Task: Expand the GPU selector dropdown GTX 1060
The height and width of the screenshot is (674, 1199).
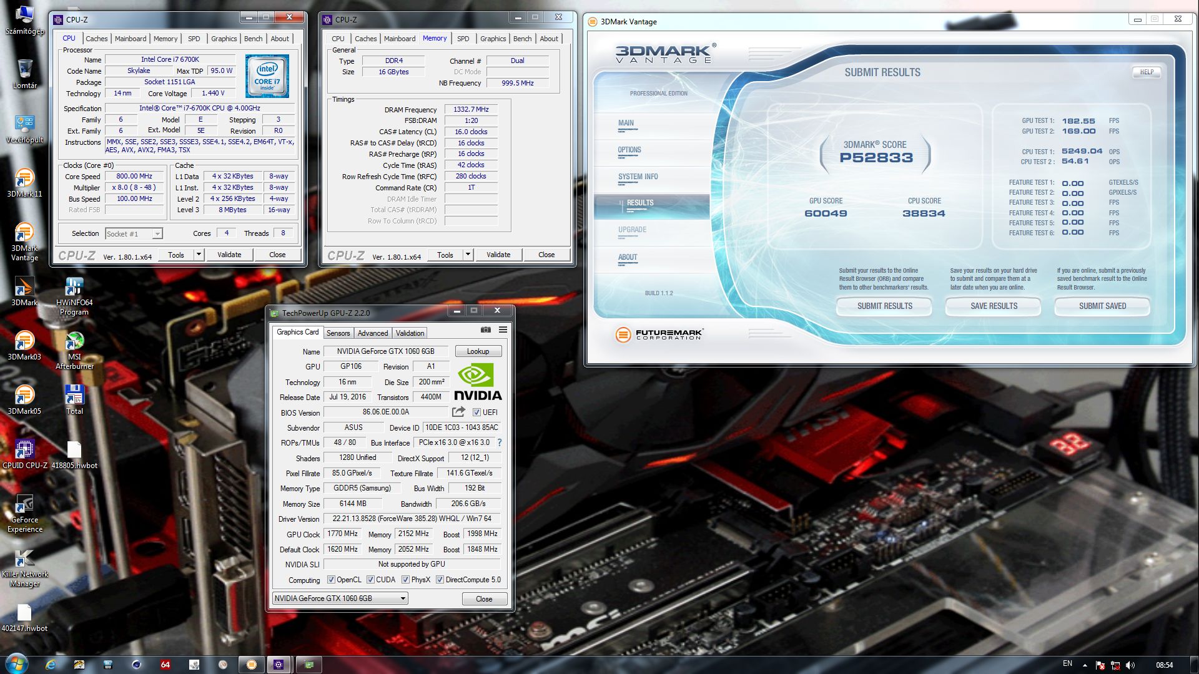Action: tap(403, 598)
